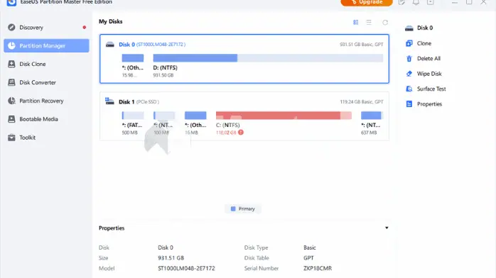
Task: Click serial number ZKP18CMR
Action: 318,268
